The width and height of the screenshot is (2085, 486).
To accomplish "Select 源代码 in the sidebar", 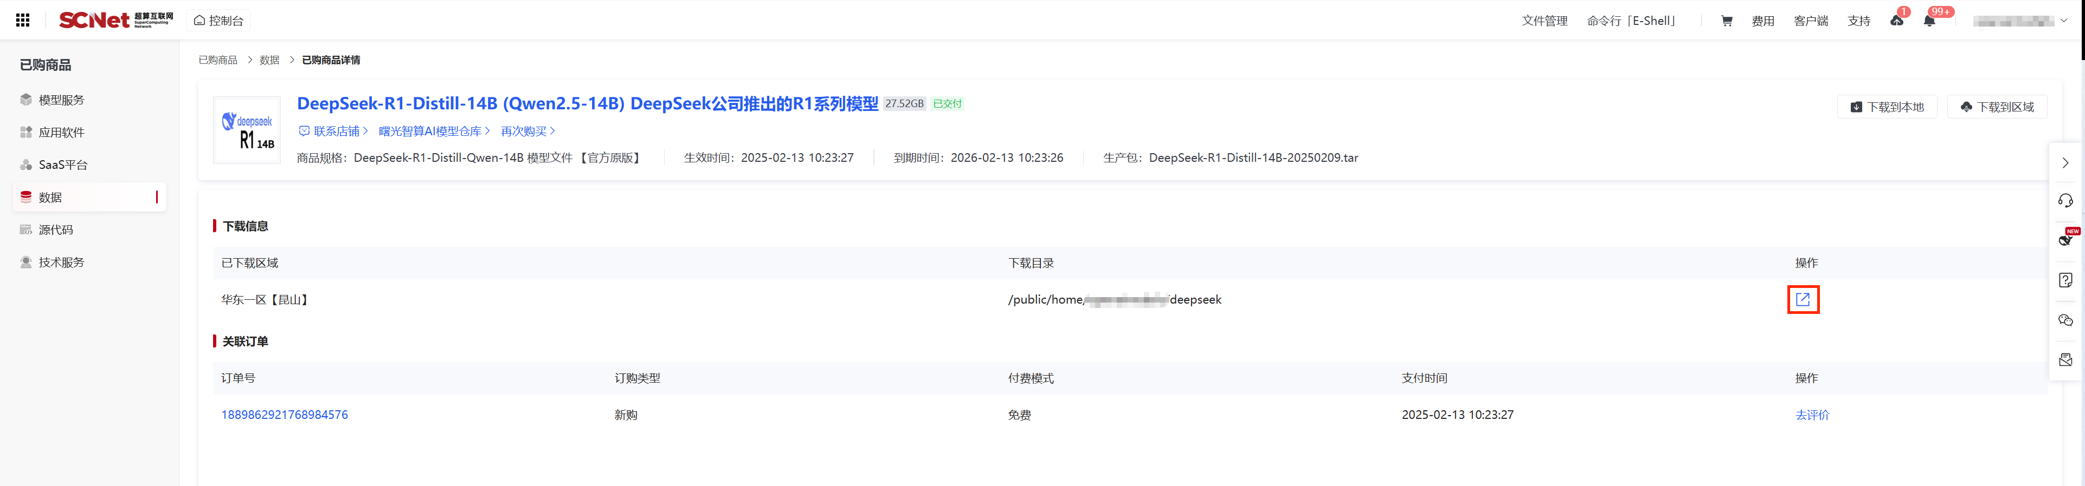I will [x=55, y=229].
